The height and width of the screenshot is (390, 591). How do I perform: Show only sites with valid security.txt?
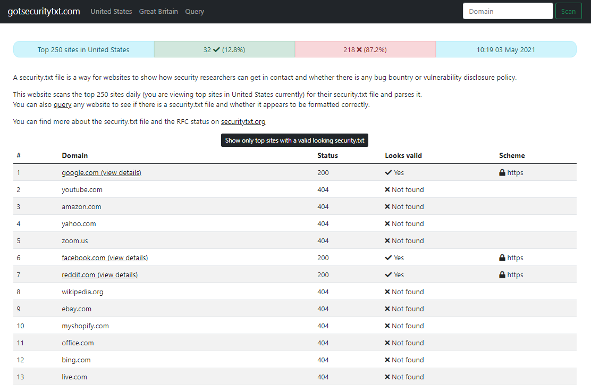pos(294,140)
